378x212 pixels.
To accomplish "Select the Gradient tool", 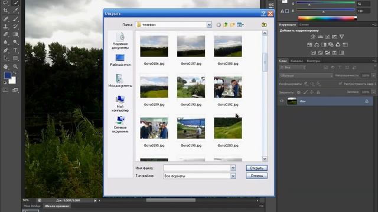I will pyautogui.click(x=15, y=34).
